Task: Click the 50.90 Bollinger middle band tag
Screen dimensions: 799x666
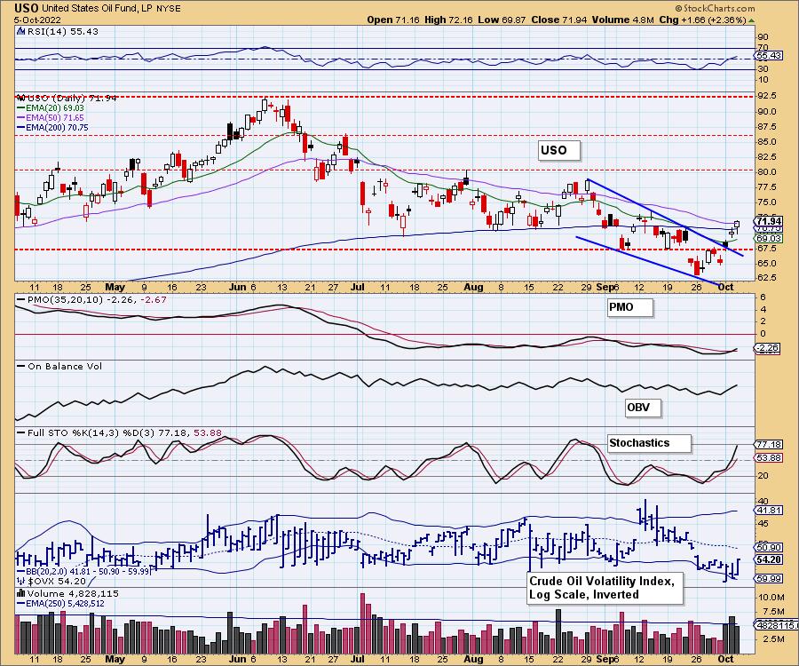Action: coord(769,547)
